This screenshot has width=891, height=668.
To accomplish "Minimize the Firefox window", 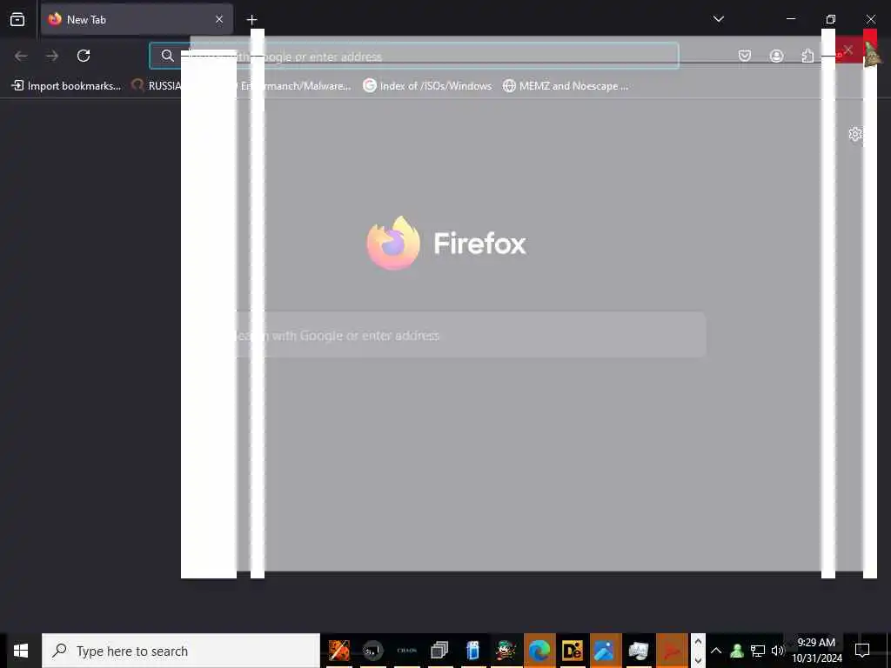I will [x=790, y=19].
